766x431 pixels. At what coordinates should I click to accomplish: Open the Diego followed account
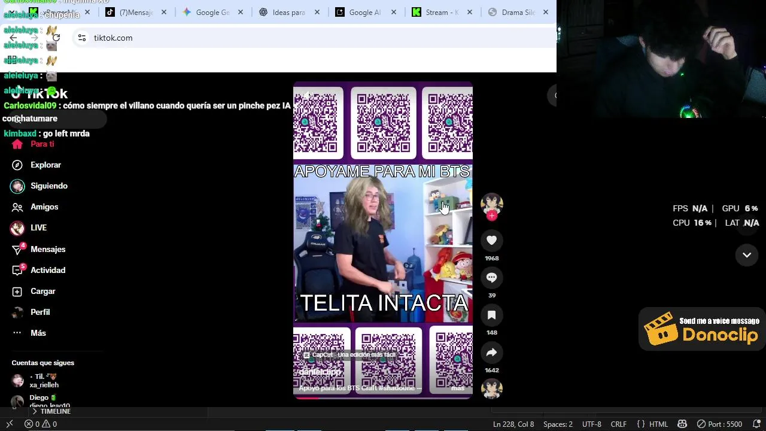click(41, 402)
